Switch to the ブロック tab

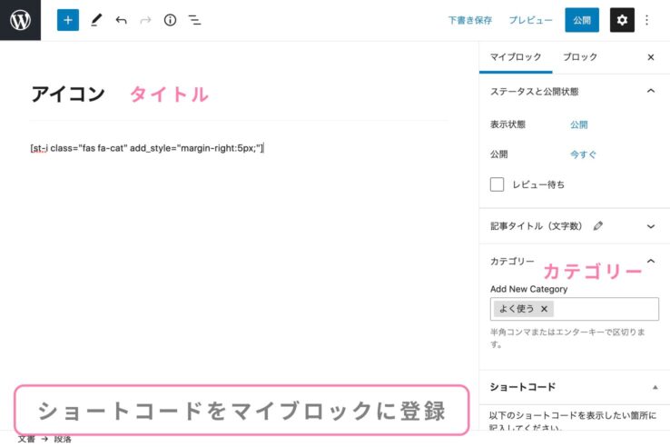pos(580,57)
